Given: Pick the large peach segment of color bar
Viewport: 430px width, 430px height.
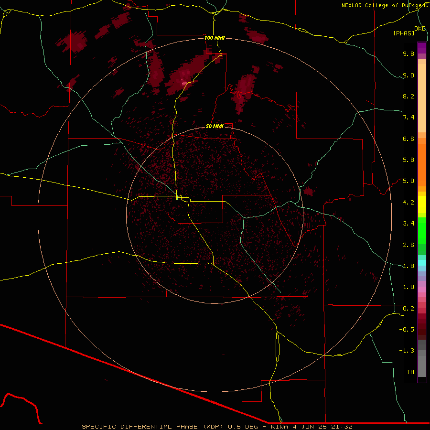Looking at the screenshot, I should 422,98.
